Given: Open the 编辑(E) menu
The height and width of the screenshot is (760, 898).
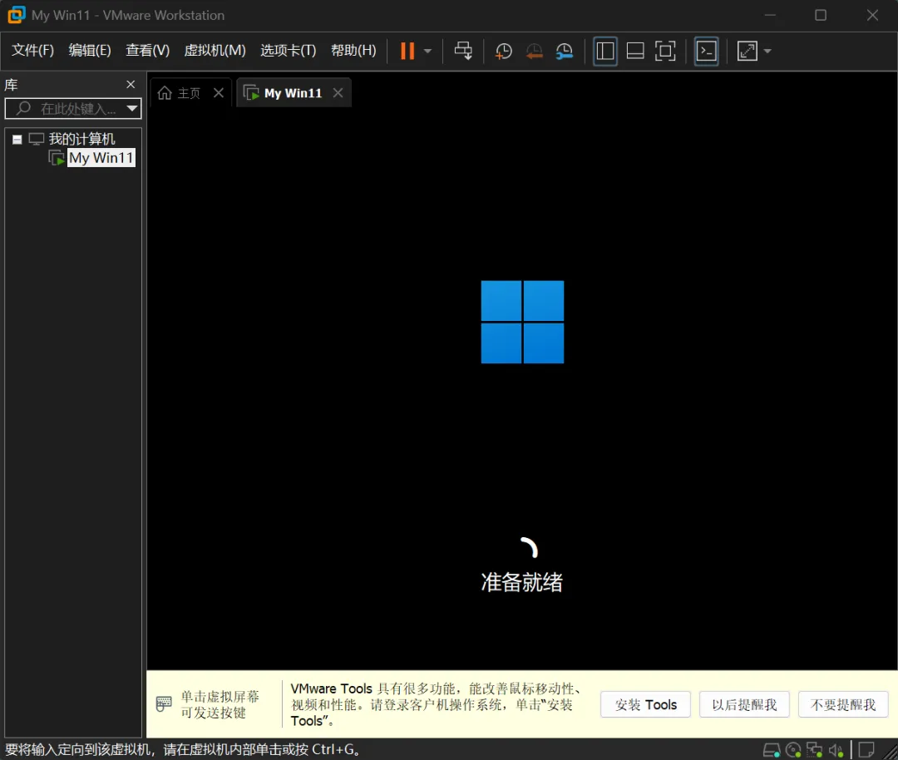Looking at the screenshot, I should tap(89, 51).
